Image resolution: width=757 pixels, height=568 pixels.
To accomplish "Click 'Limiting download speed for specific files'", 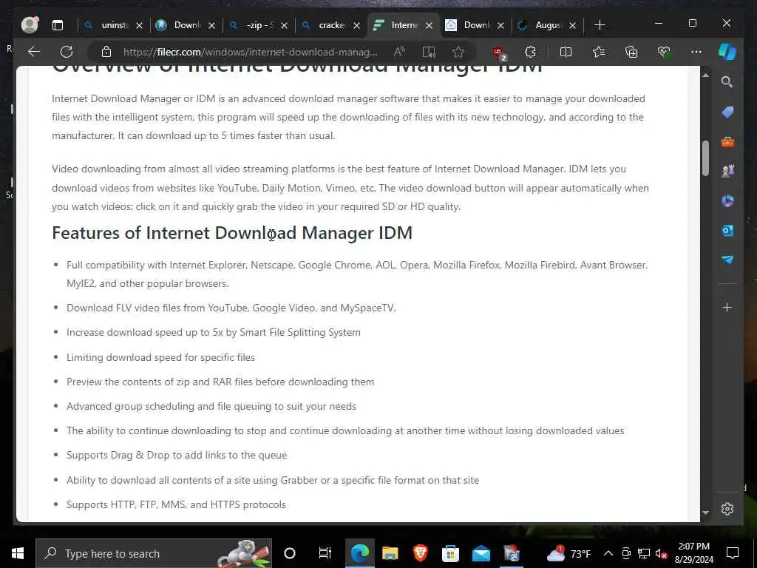I will [x=160, y=357].
